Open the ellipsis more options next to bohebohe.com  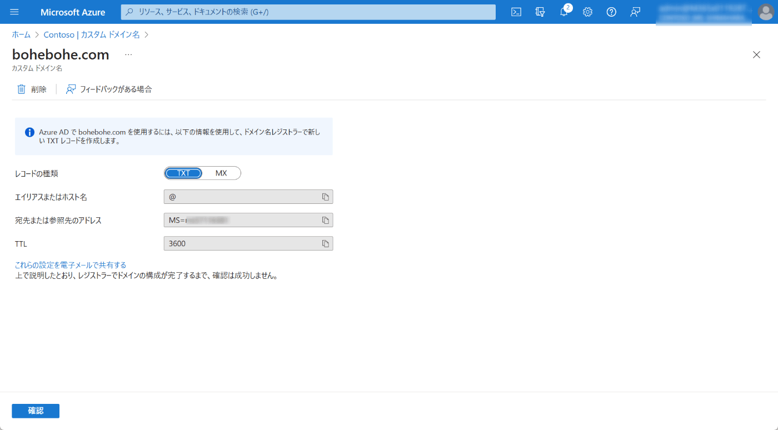click(128, 55)
